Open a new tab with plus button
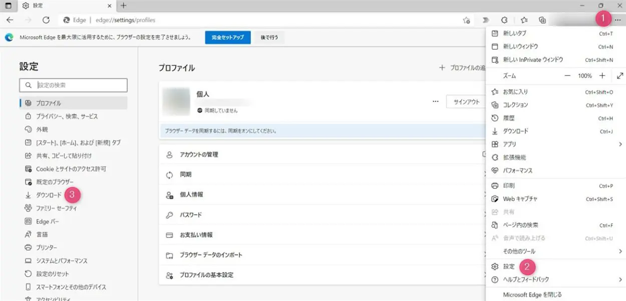626x301 pixels. click(x=123, y=5)
